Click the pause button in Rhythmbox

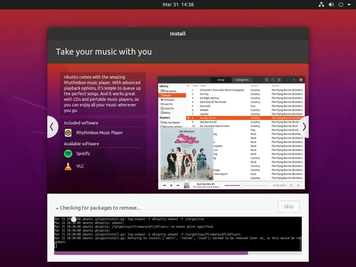pyautogui.click(x=171, y=186)
